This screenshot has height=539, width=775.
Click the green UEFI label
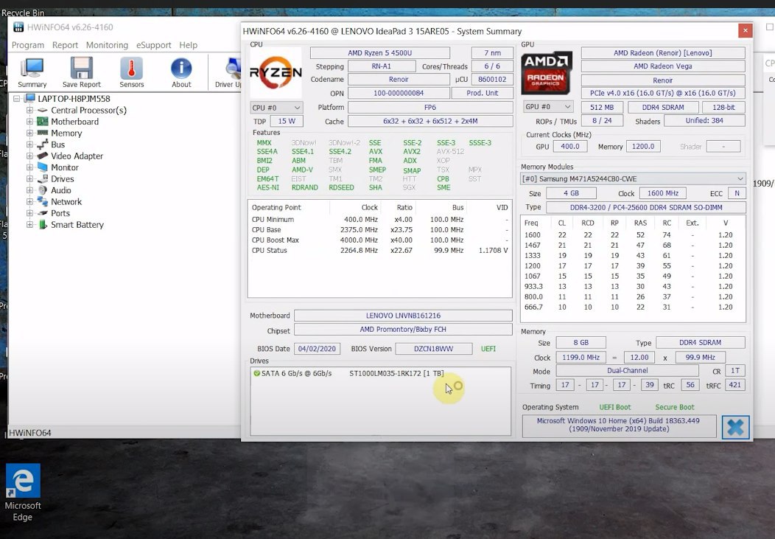pos(488,349)
